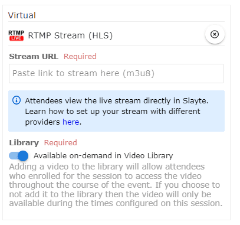Click the Required tag beside Stream URL

[80, 57]
